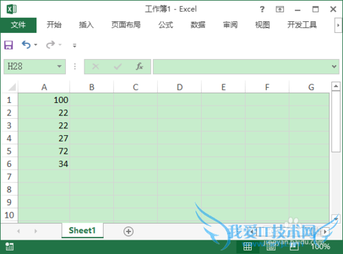Add a new sheet with plus button
The width and height of the screenshot is (343, 254).
[128, 231]
